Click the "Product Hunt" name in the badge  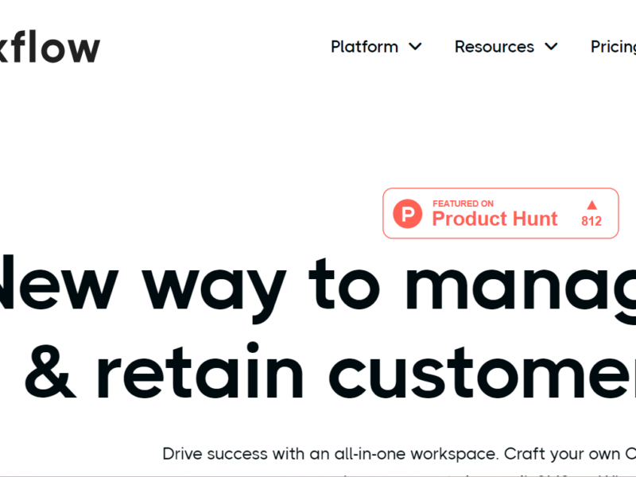[494, 219]
